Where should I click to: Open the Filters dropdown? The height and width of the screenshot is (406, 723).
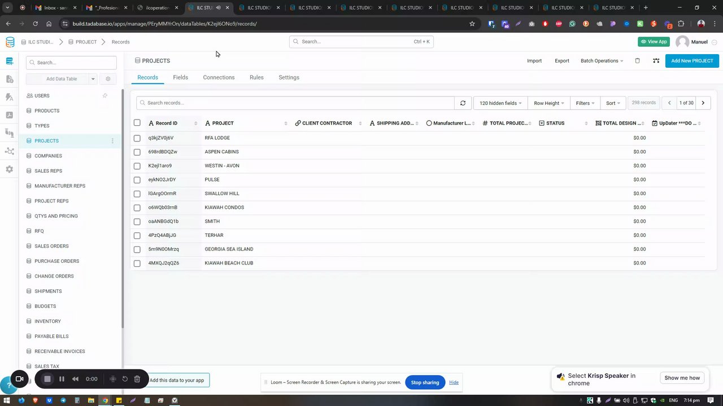point(585,103)
